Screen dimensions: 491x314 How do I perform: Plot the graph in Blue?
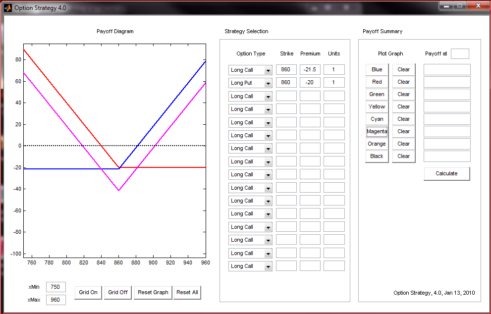click(377, 69)
